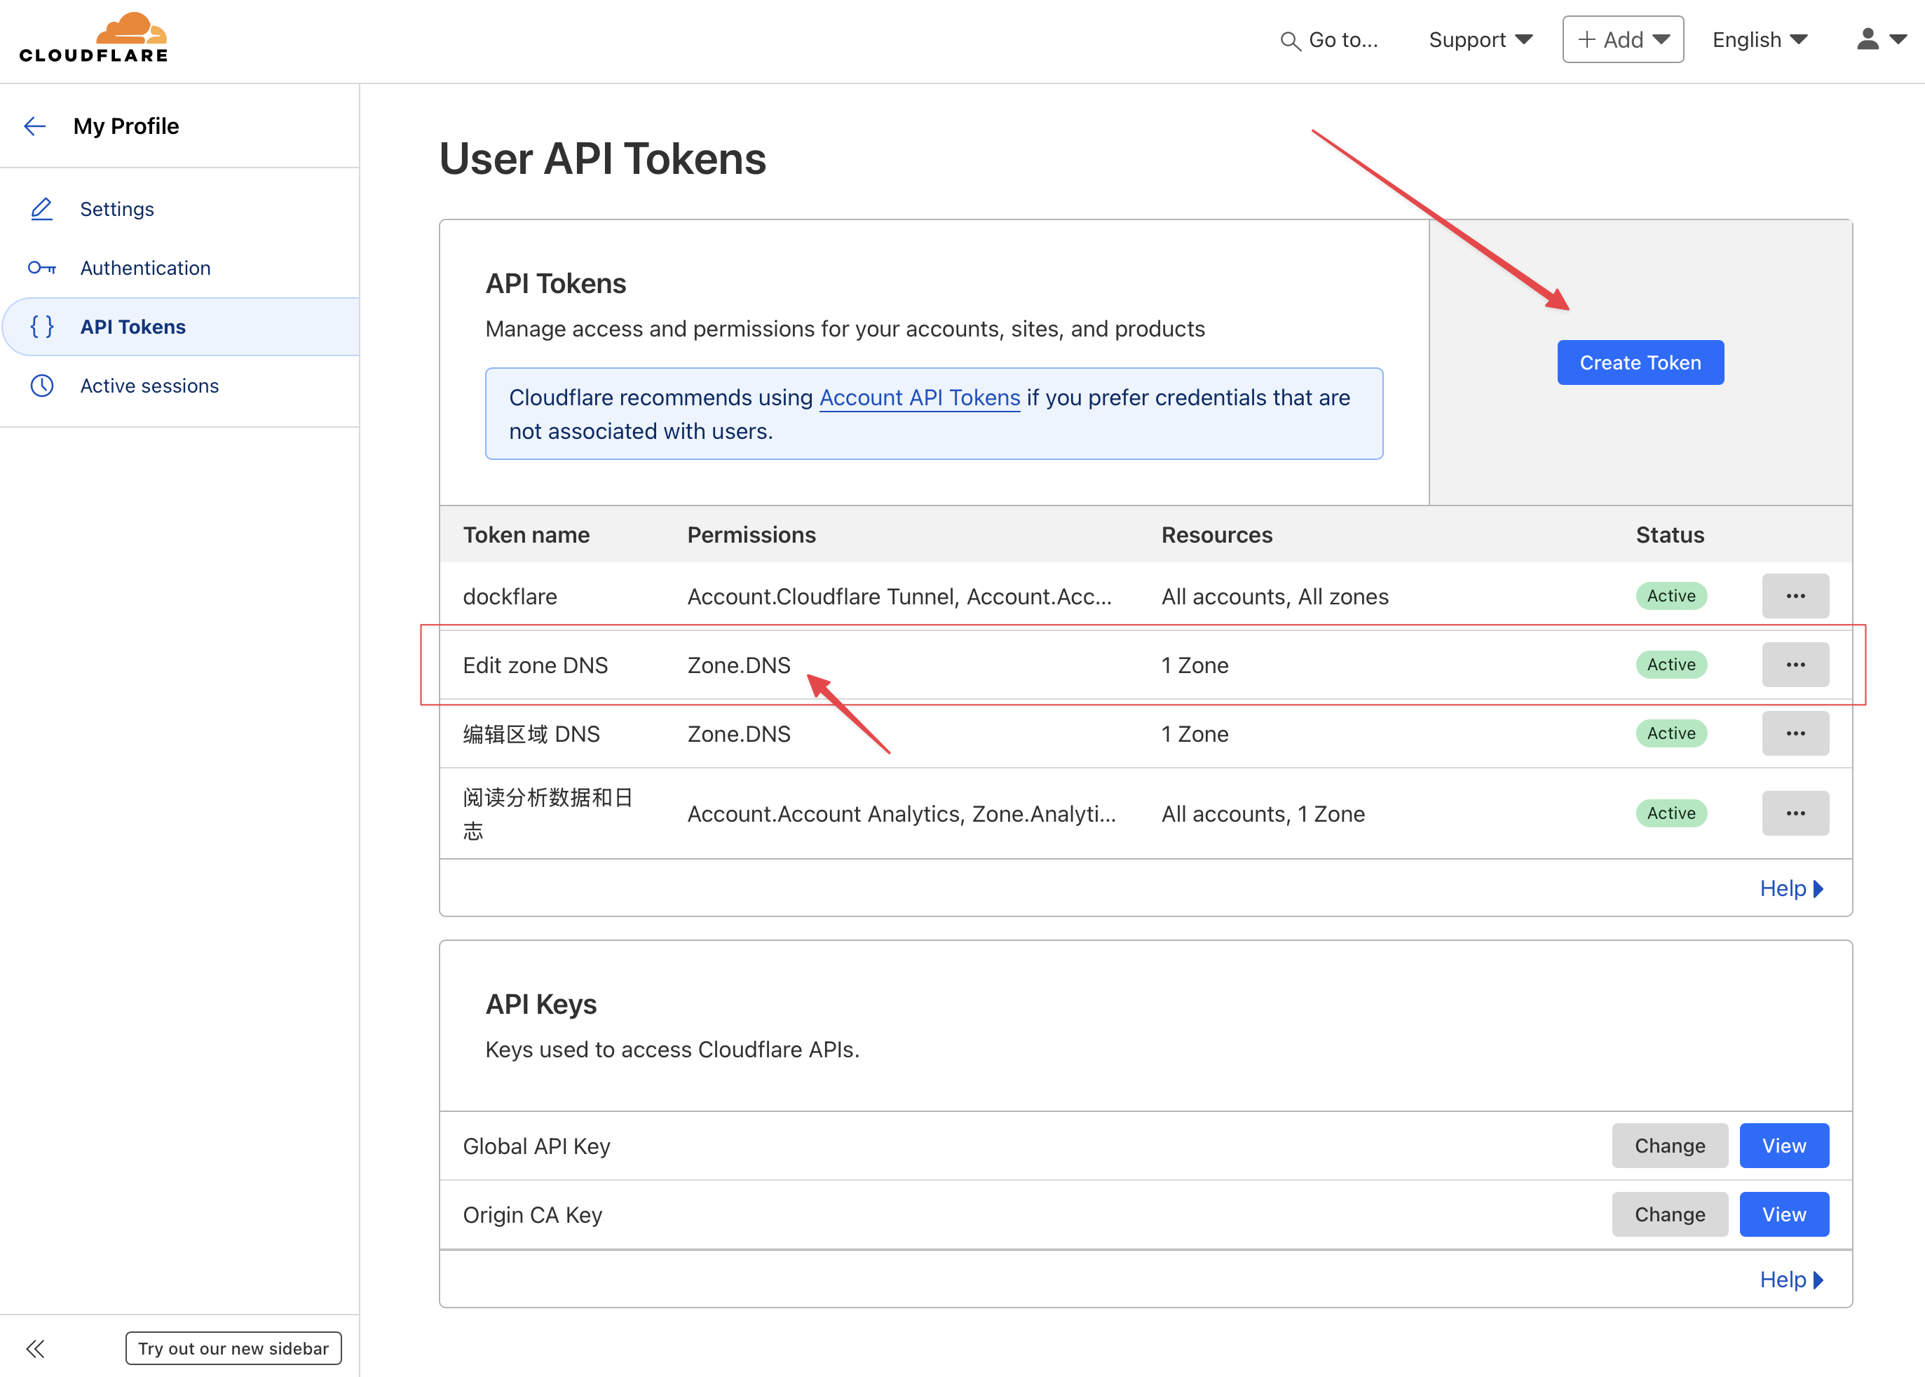
Task: Follow the Account API Tokens link
Action: (x=919, y=398)
